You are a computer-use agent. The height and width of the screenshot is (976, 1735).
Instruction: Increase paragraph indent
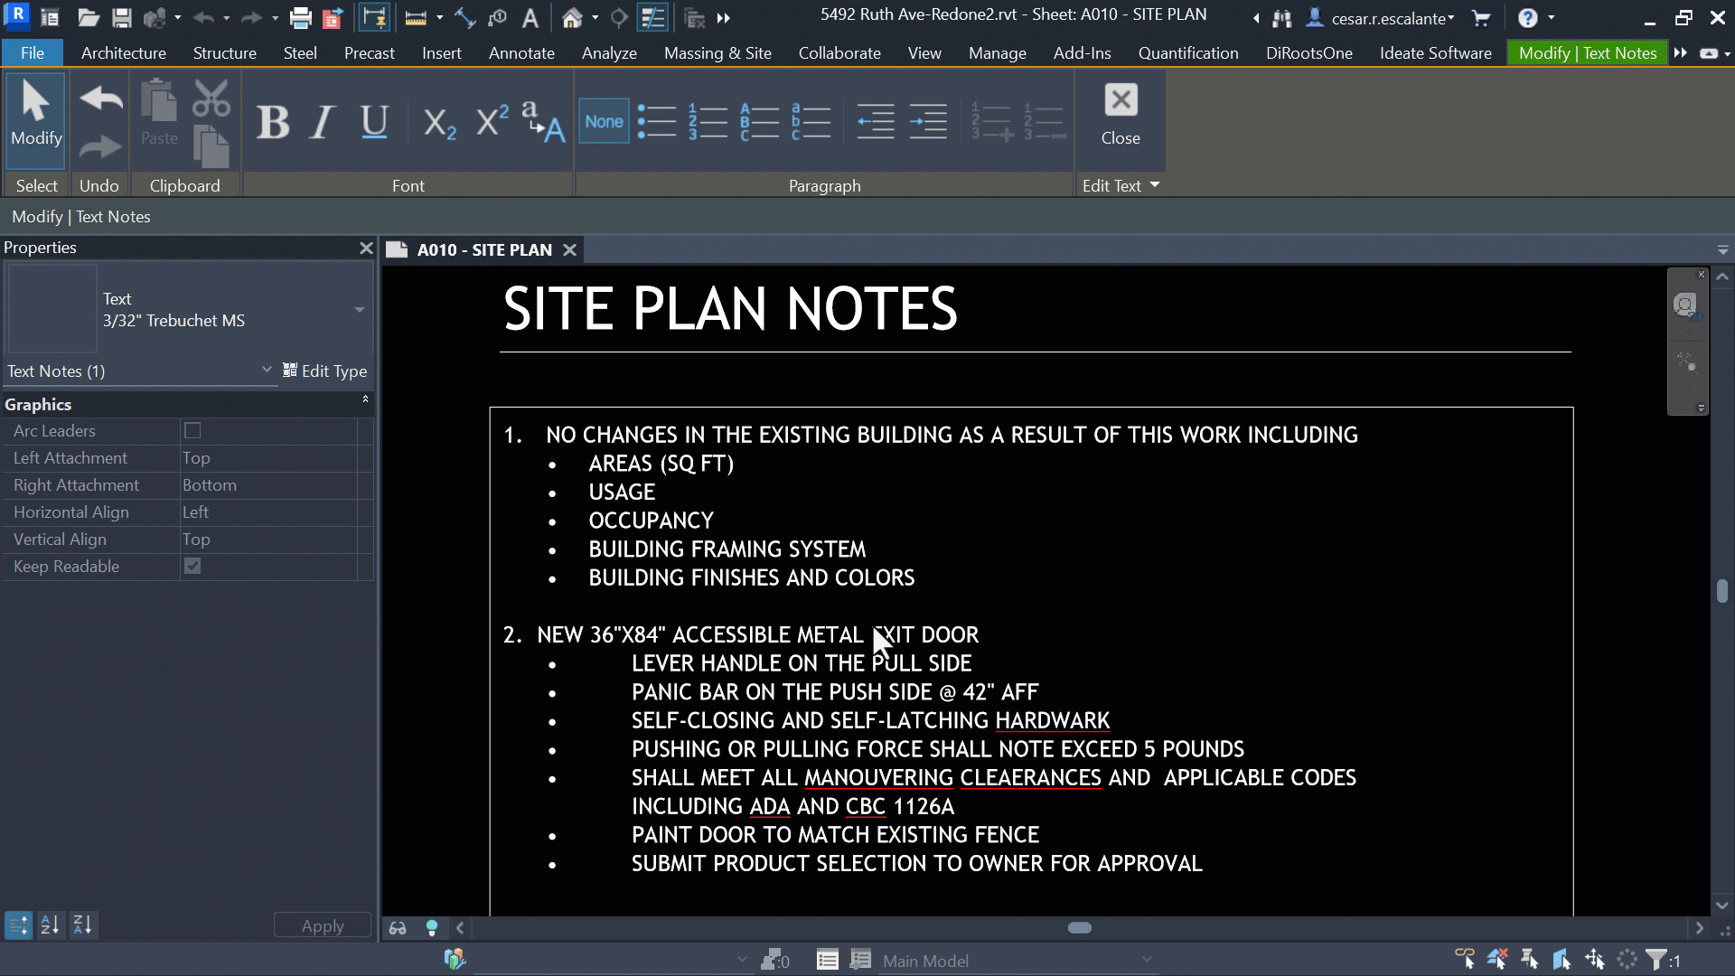pyautogui.click(x=928, y=122)
